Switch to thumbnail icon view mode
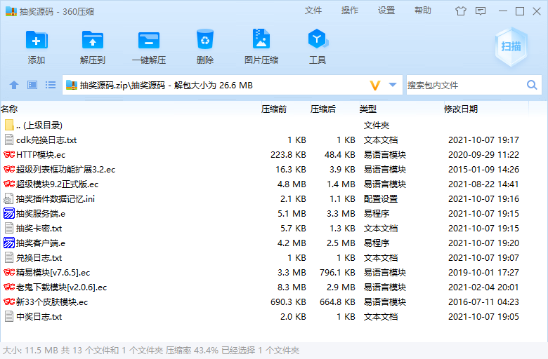The image size is (548, 359). (32, 85)
